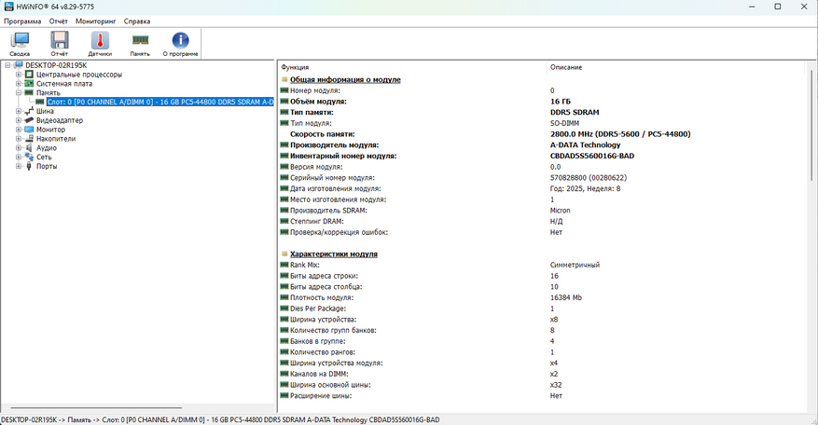Click the vertical scrollbar of details pane

811,125
